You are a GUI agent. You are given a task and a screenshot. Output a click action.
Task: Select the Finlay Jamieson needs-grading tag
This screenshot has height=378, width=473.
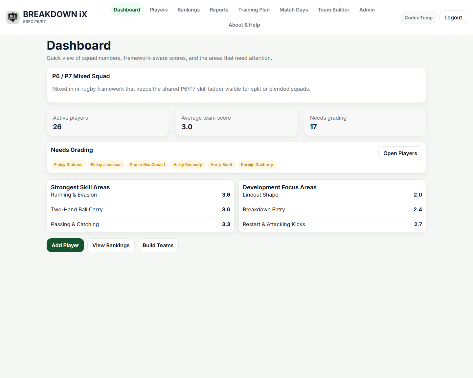click(106, 165)
